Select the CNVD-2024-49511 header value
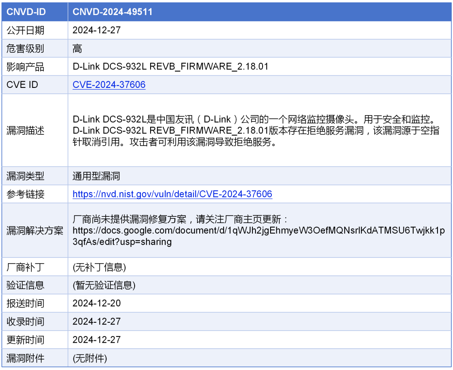The height and width of the screenshot is (370, 453). click(112, 12)
